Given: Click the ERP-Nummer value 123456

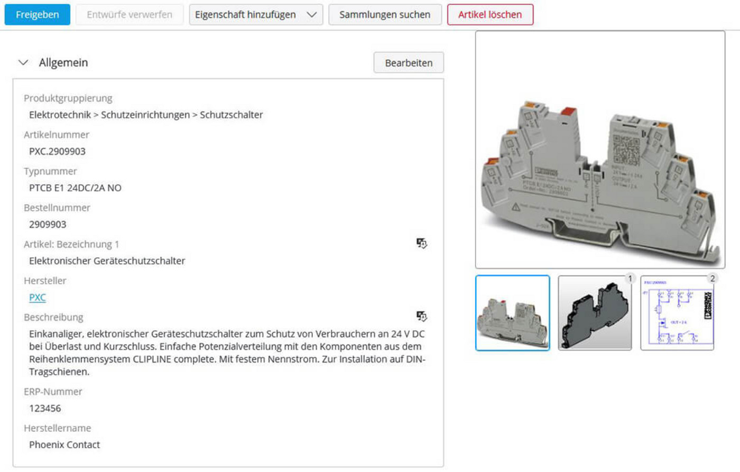Looking at the screenshot, I should 45,409.
